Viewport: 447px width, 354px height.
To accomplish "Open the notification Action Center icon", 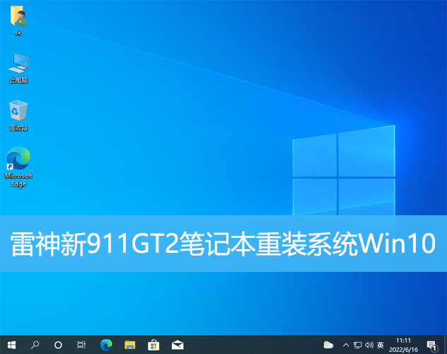I will (x=431, y=345).
